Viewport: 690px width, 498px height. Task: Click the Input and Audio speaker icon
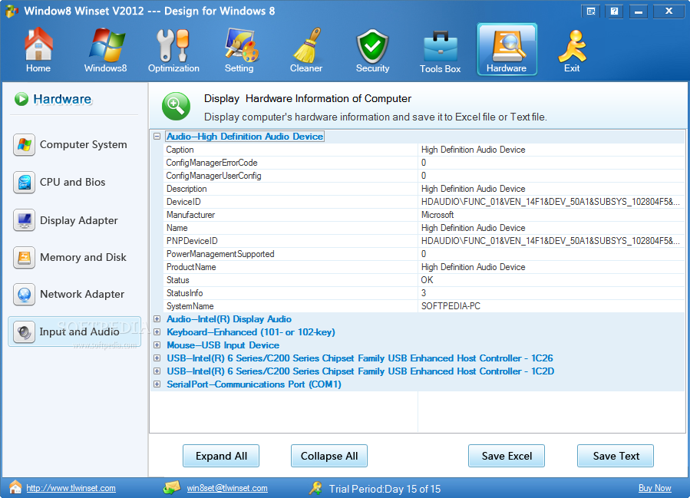pos(25,331)
